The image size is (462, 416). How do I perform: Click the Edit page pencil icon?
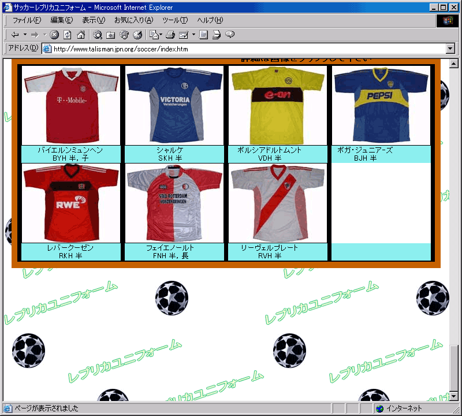[184, 35]
